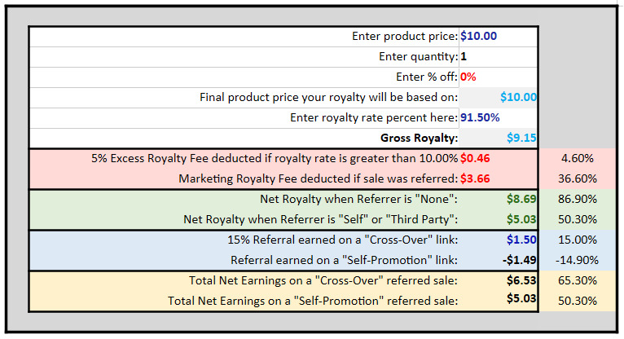Select the 36.60% percentage cell
This screenshot has width=624, height=339.
pos(577,178)
